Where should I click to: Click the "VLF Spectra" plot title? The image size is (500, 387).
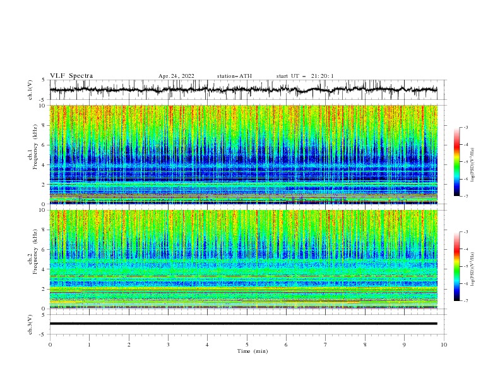pyautogui.click(x=71, y=76)
